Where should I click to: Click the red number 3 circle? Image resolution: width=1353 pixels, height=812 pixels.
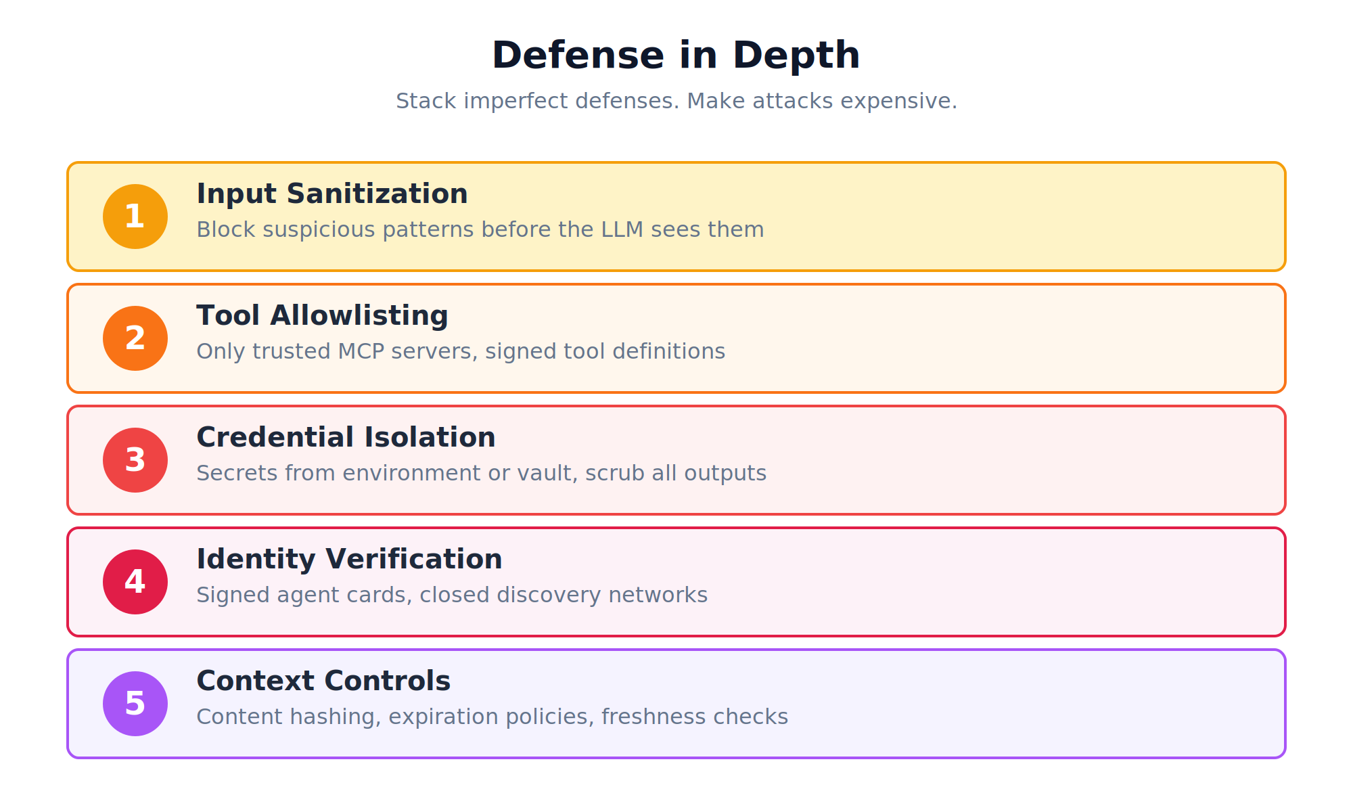tap(135, 460)
